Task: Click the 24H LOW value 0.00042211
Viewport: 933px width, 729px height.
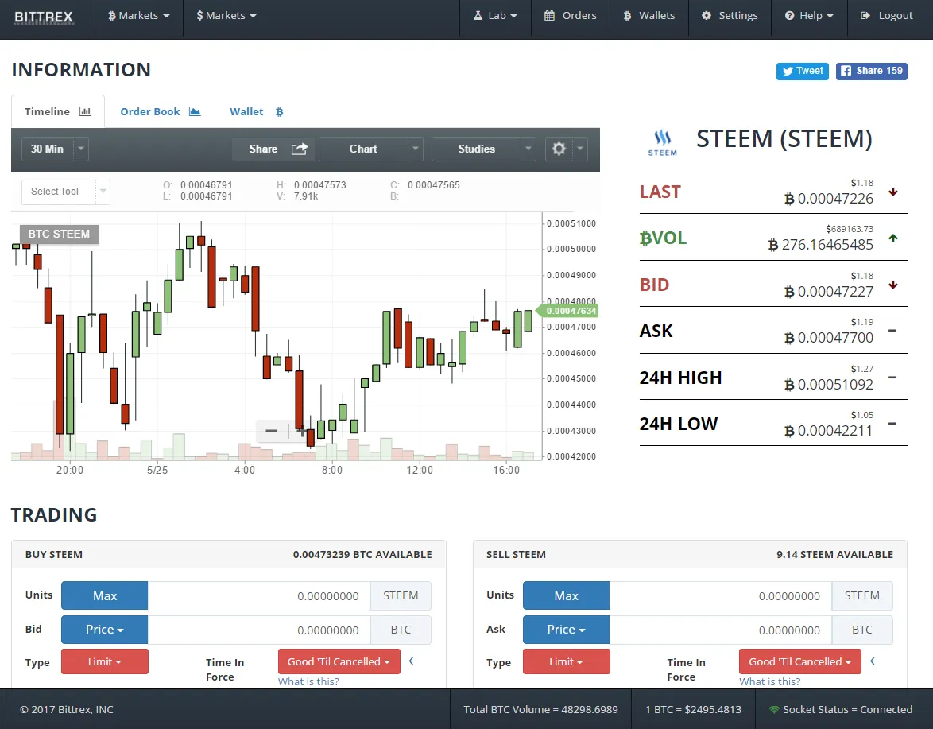Action: pyautogui.click(x=829, y=431)
